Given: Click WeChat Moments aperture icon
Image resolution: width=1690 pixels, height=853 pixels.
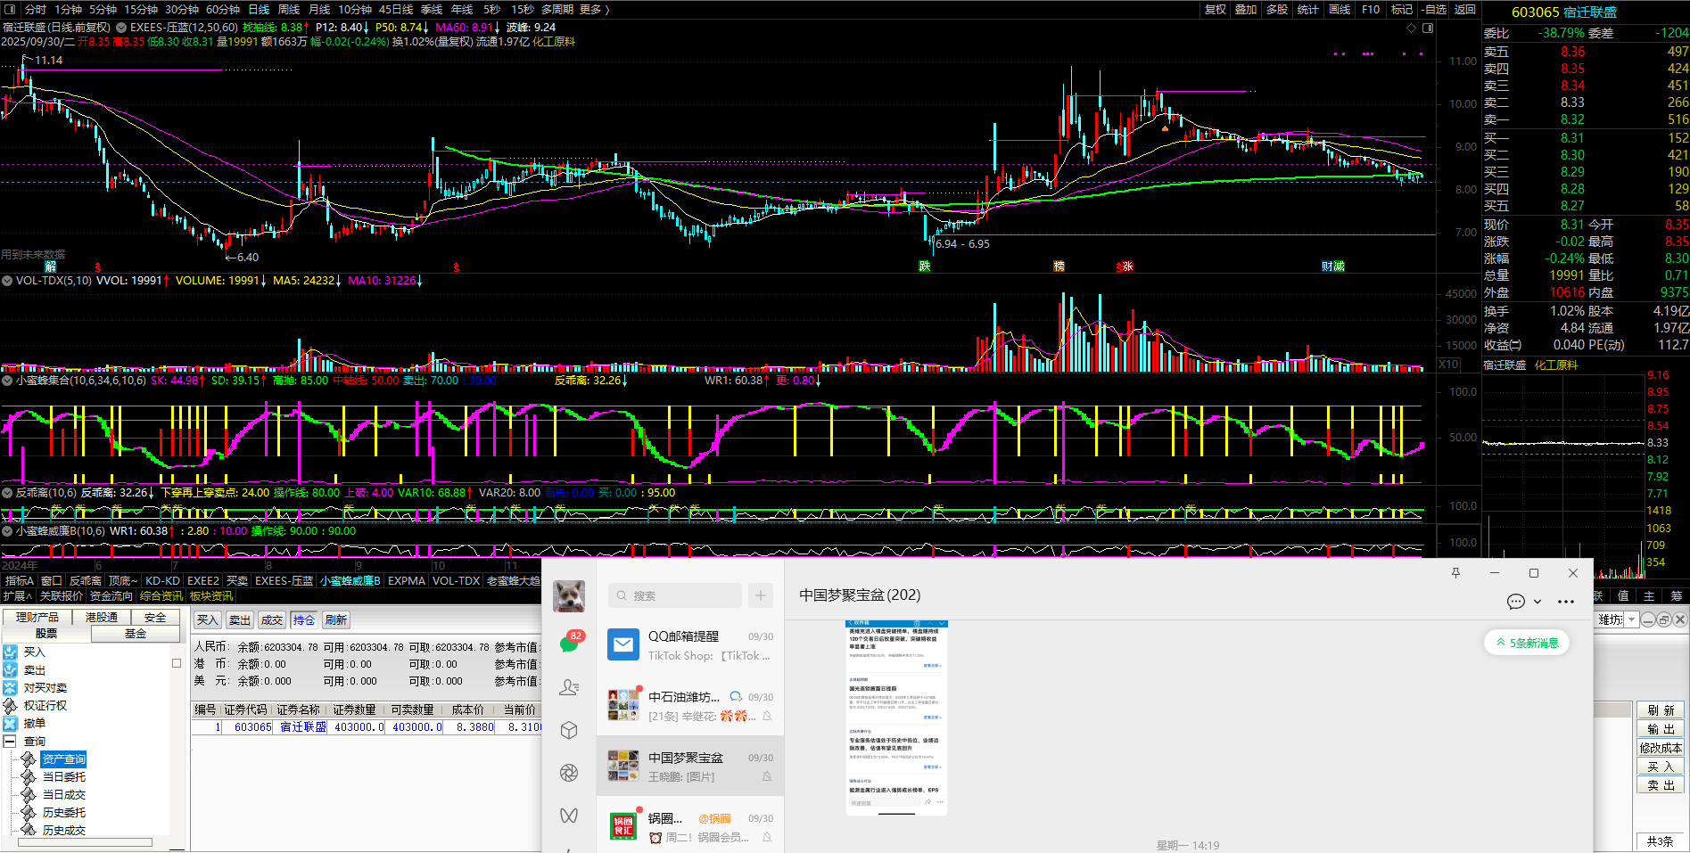Looking at the screenshot, I should (569, 773).
